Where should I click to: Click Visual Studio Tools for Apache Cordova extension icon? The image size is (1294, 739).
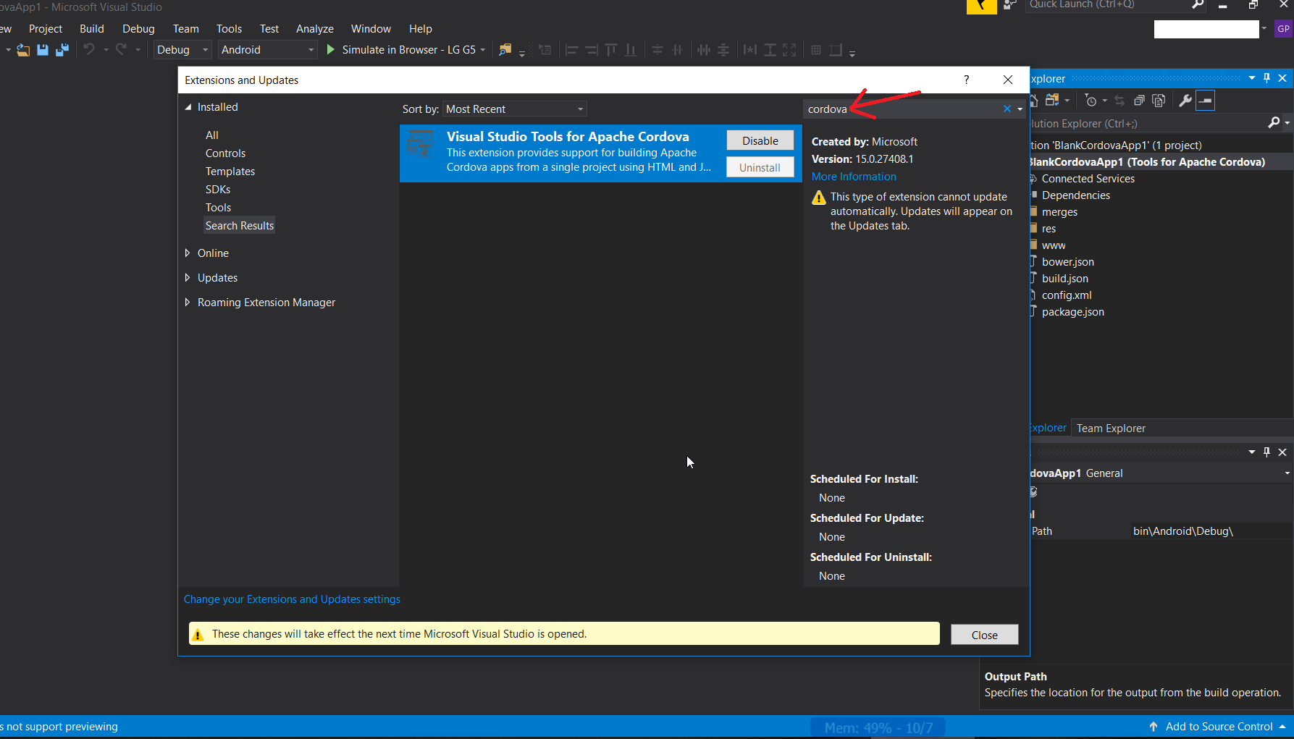(x=420, y=143)
